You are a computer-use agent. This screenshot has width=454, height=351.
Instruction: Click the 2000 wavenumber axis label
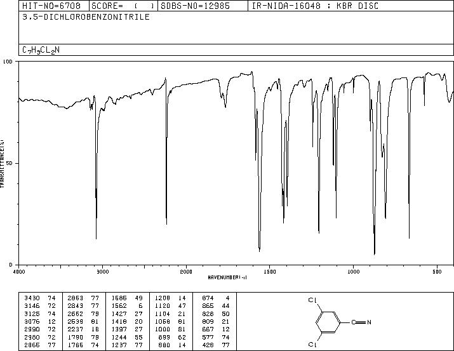click(186, 272)
